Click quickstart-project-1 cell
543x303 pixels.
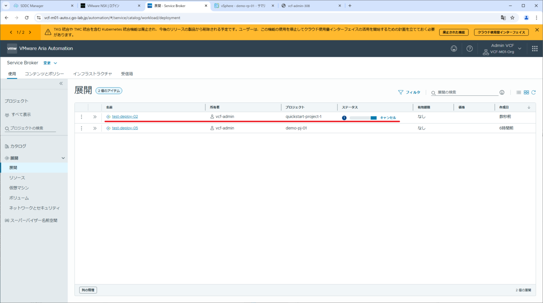[x=303, y=117]
